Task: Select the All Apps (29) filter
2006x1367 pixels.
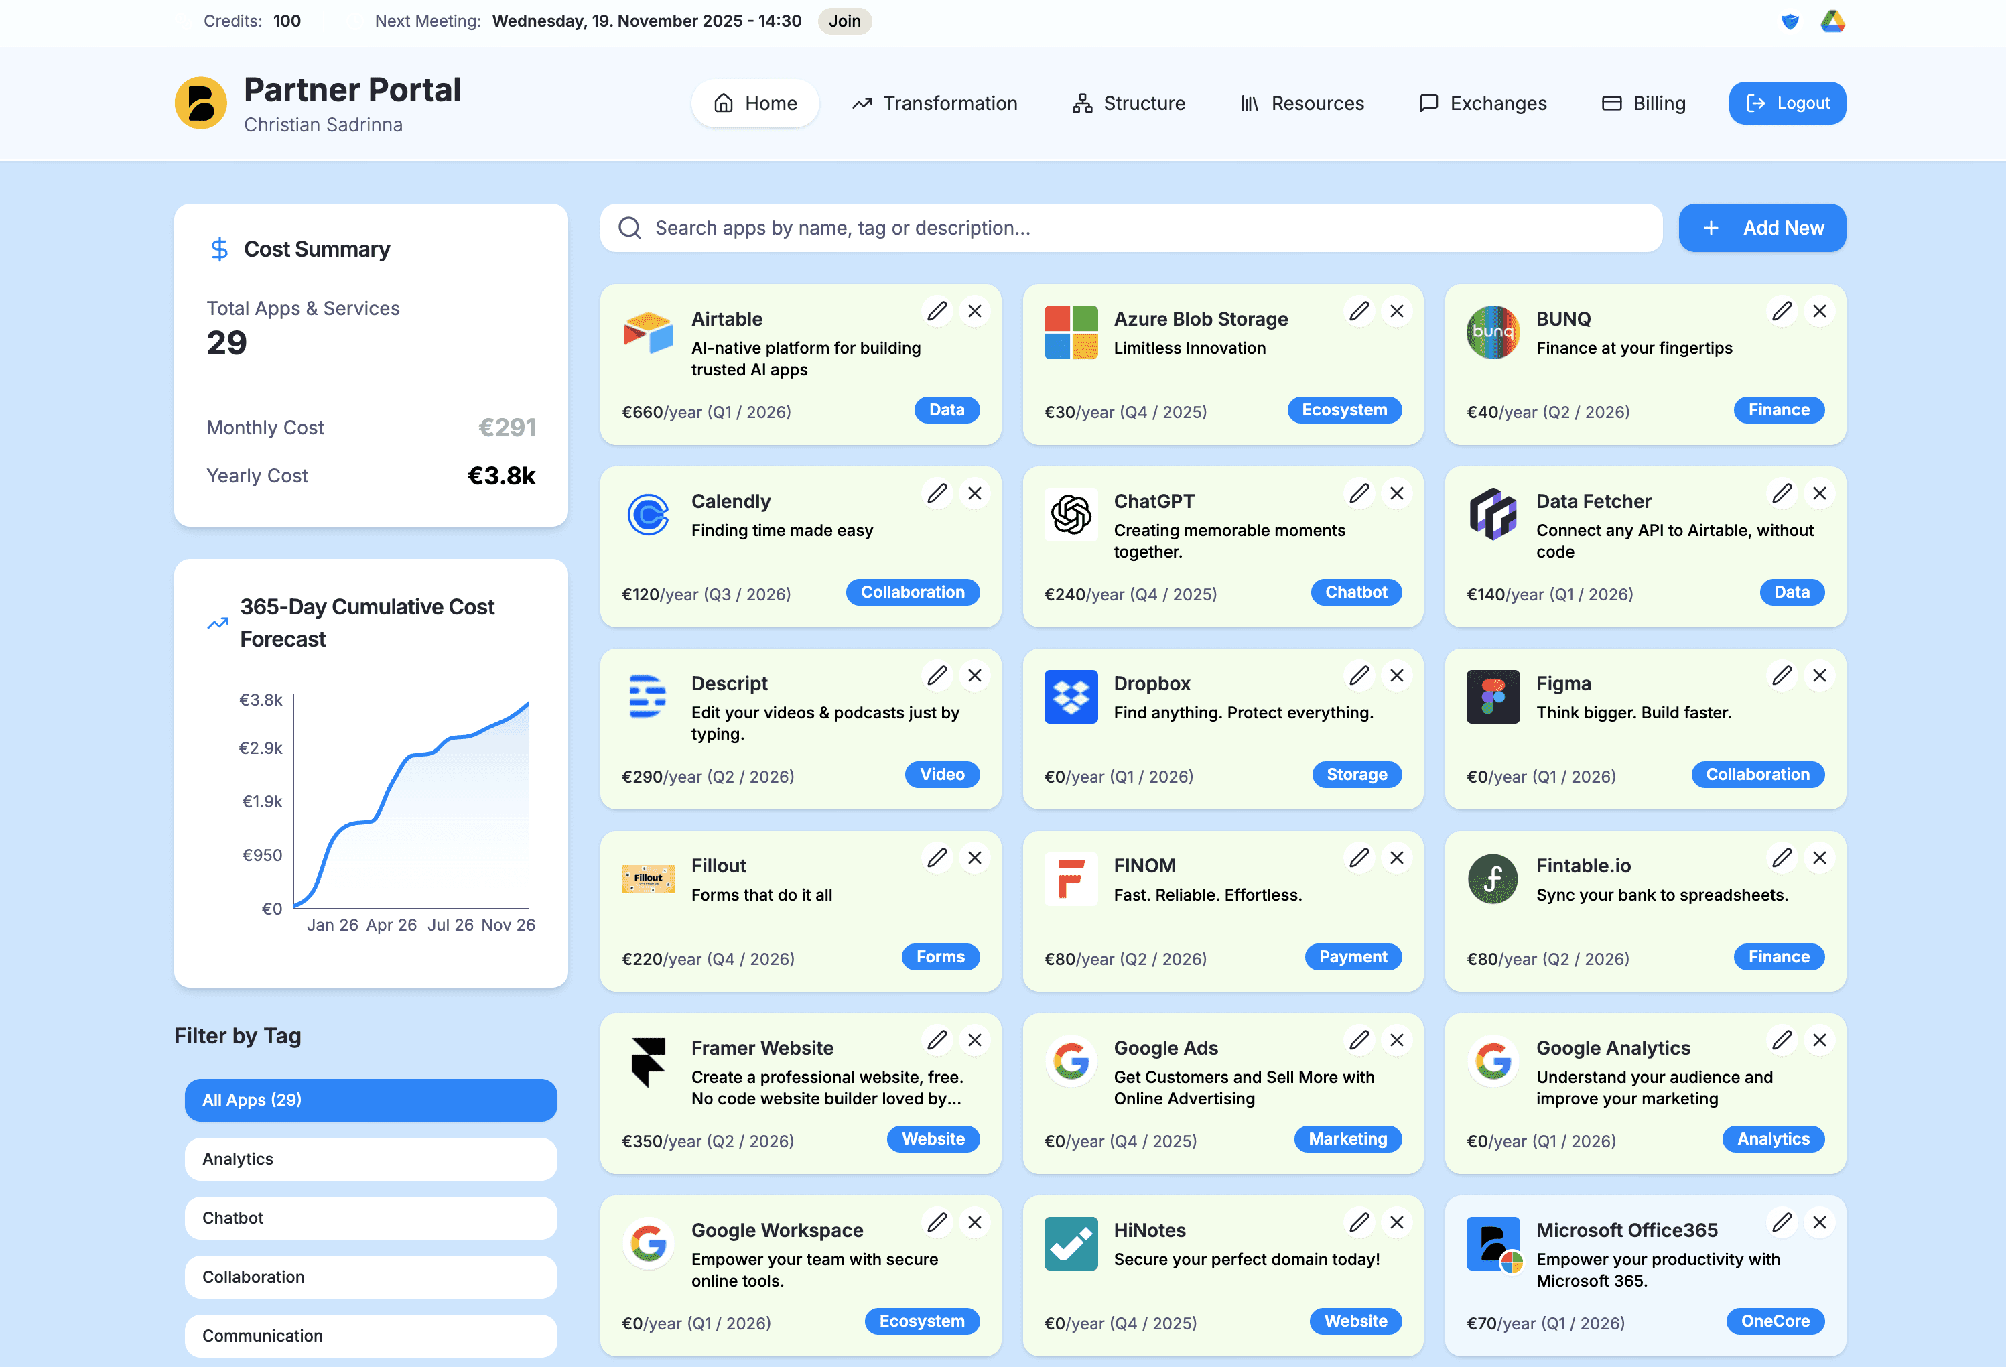Action: tap(371, 1100)
